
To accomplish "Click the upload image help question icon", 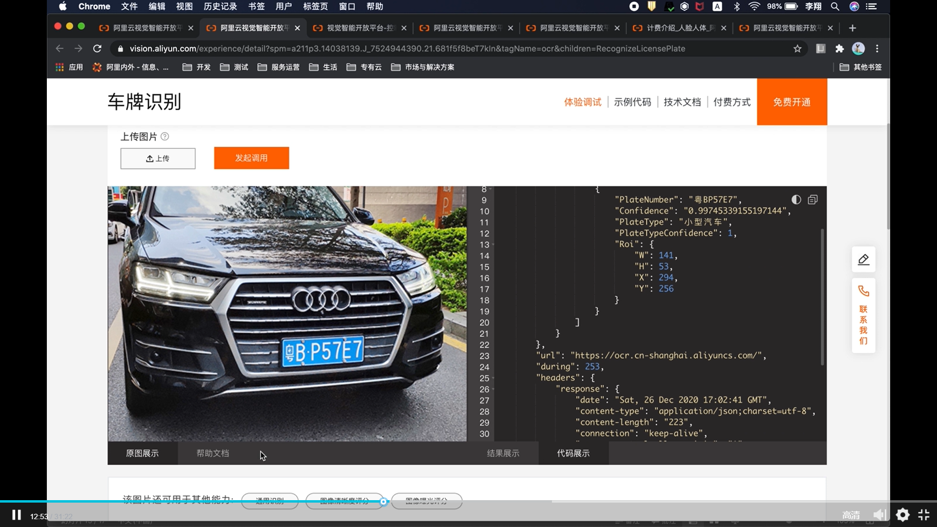I will pyautogui.click(x=165, y=137).
